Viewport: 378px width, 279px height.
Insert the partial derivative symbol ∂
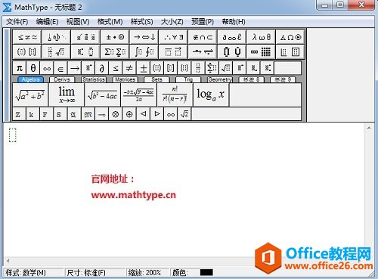point(102,68)
